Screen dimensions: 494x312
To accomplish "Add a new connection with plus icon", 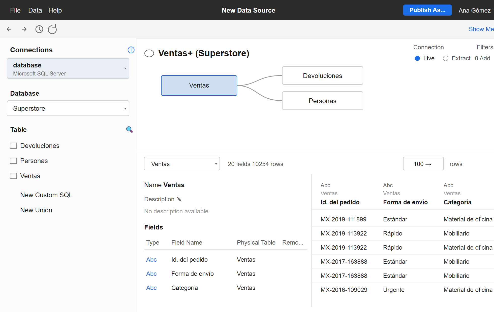I will click(x=131, y=50).
